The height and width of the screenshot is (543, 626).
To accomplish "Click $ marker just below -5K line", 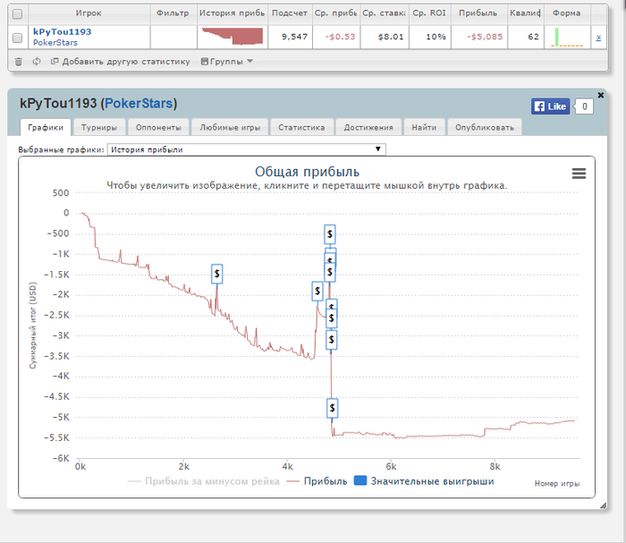I will [332, 408].
